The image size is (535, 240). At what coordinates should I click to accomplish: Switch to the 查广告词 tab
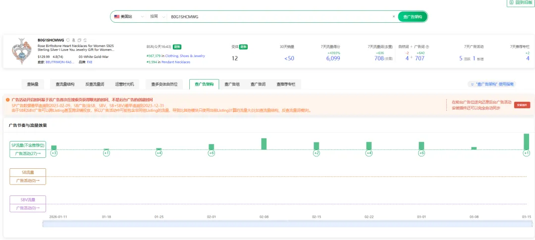(258, 85)
